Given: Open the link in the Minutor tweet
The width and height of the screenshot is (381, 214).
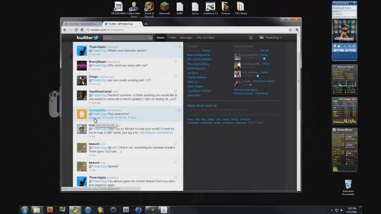Looking at the screenshot, I should (156, 133).
